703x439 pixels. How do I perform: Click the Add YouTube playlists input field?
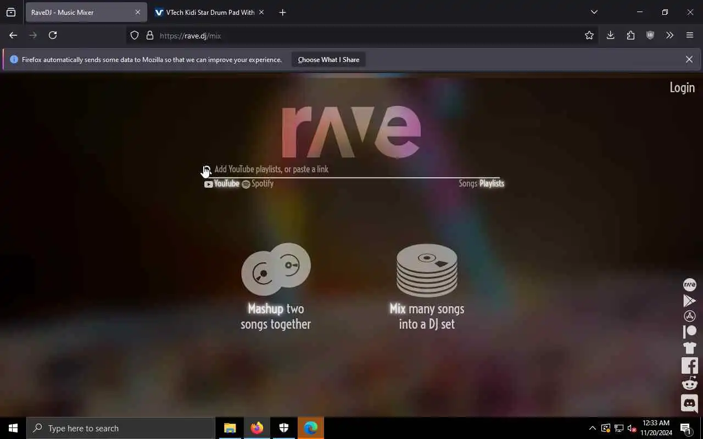[x=351, y=169]
